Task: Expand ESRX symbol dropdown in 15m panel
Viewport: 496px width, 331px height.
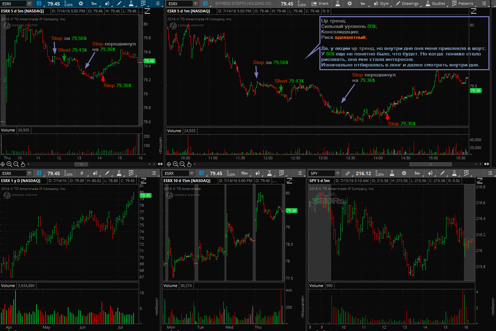Action: (x=192, y=173)
